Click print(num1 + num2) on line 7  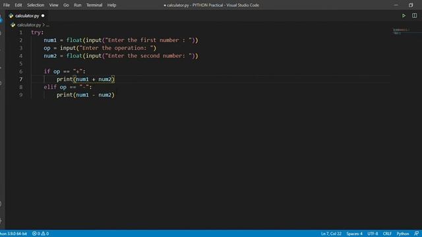pyautogui.click(x=86, y=79)
